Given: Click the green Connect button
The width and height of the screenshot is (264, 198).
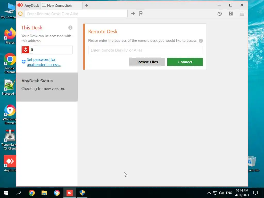Looking at the screenshot, I should click(185, 62).
